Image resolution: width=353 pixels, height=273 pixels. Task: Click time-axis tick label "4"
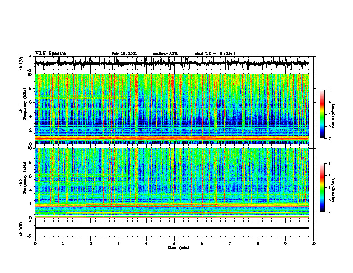click(x=146, y=244)
